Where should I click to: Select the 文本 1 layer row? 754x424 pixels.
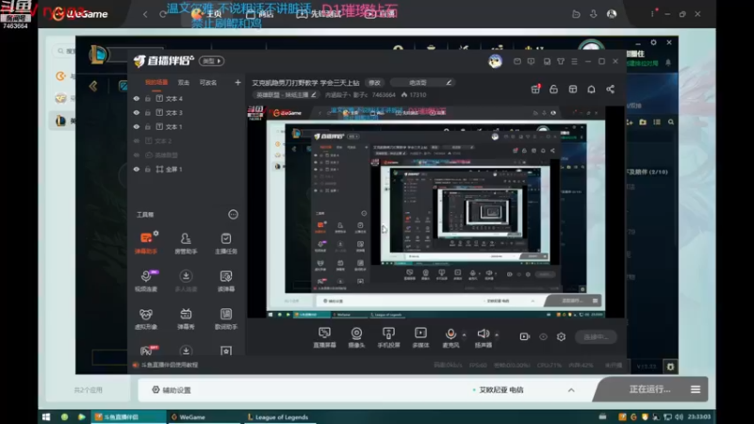[187, 127]
